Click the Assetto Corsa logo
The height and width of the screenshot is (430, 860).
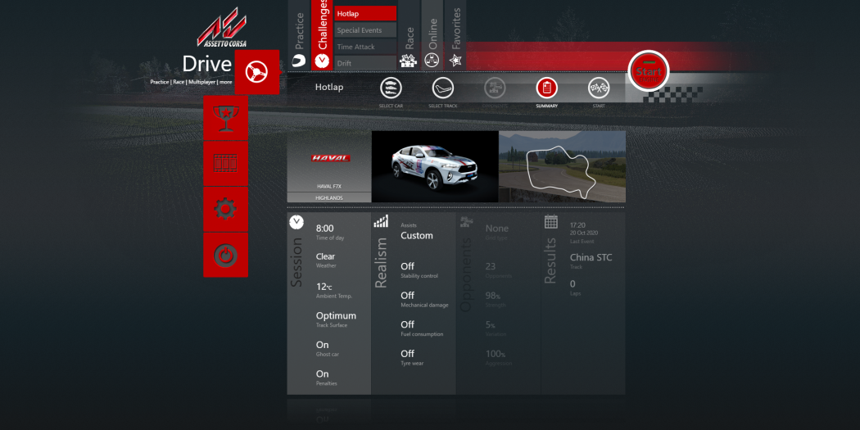pos(222,27)
